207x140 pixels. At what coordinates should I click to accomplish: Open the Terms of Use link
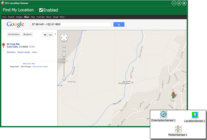[x=37, y=67]
